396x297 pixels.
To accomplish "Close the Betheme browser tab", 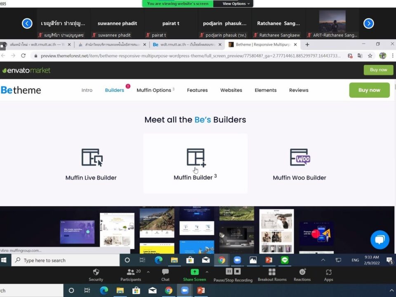I will point(295,45).
